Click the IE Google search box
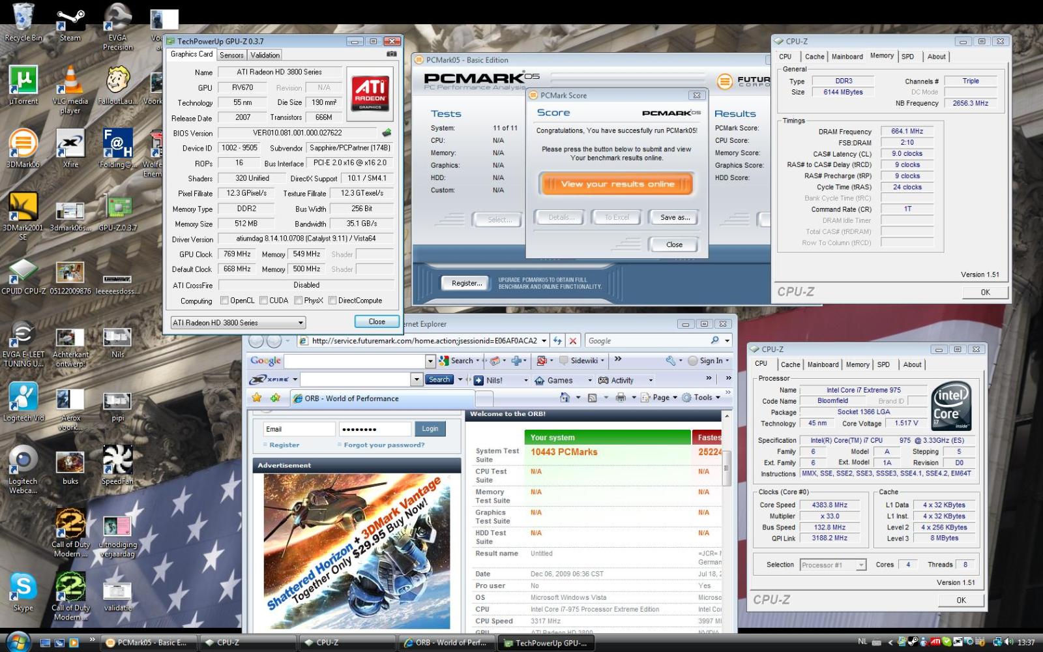This screenshot has height=652, width=1043. 647,341
